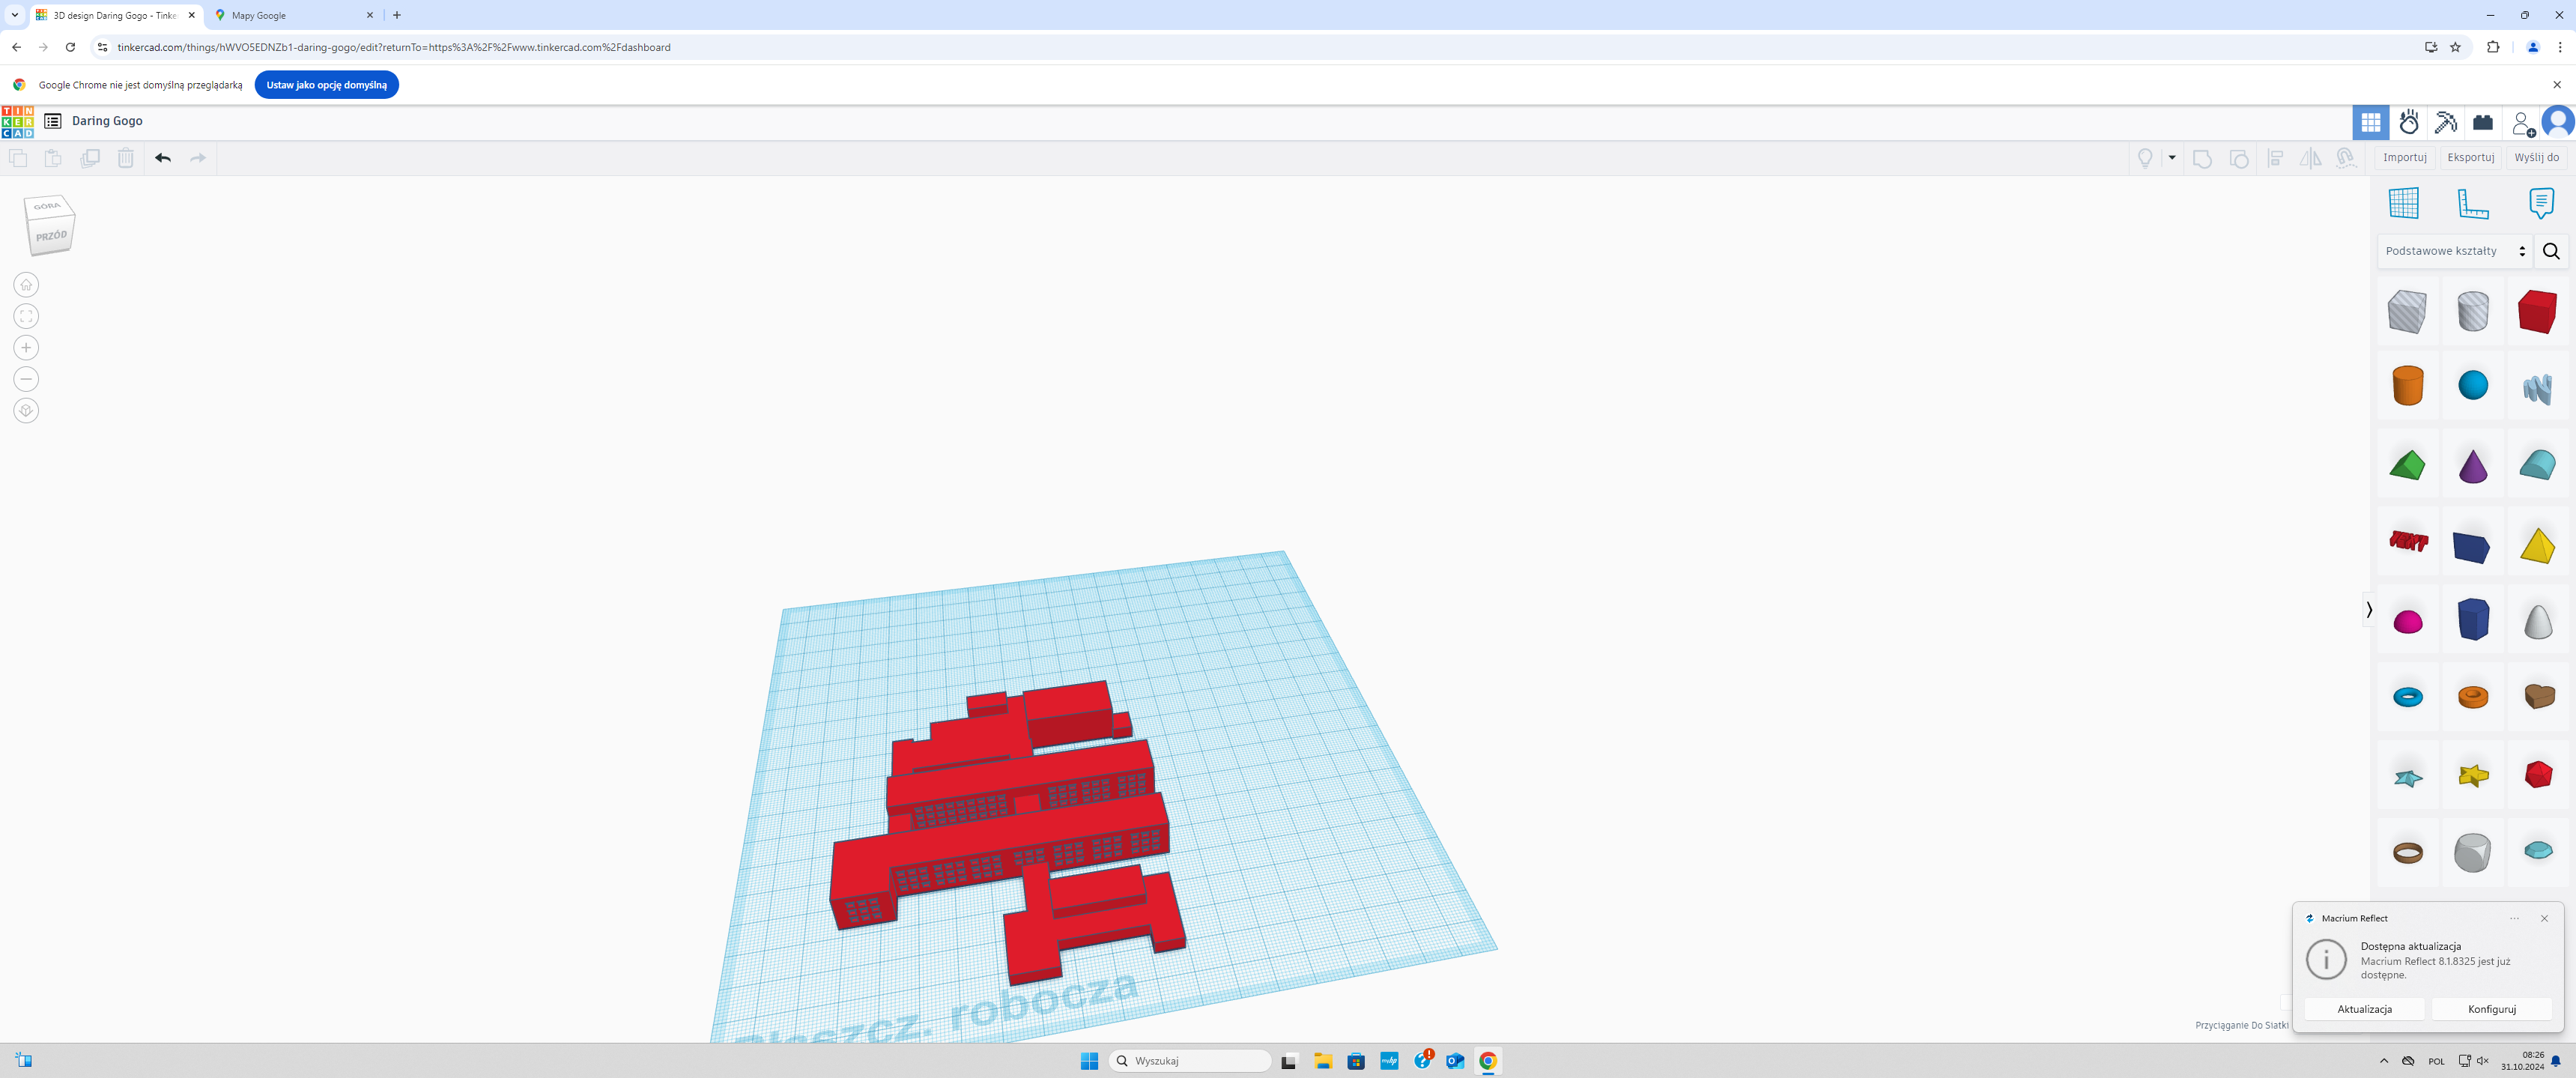This screenshot has height=1078, width=2576.
Task: Click the Copy tool in toolbar
Action: [18, 158]
